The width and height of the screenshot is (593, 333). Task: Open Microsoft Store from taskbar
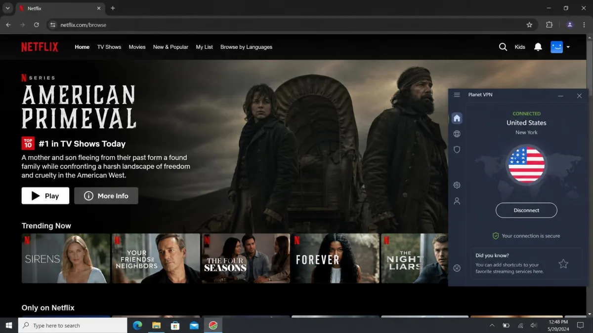click(175, 326)
